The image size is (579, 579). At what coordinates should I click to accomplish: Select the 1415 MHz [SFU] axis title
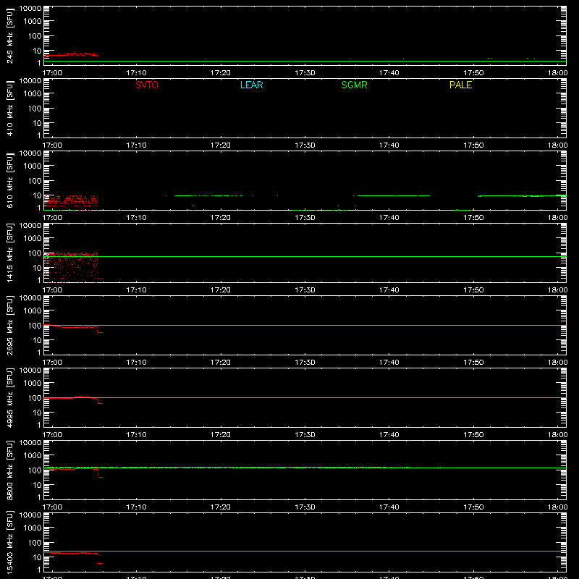pos(9,253)
